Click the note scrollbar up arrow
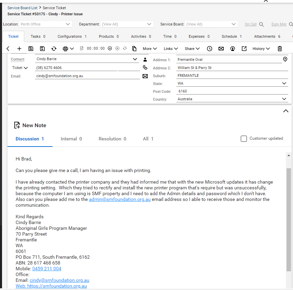This screenshot has width=293, height=290. coord(289,155)
